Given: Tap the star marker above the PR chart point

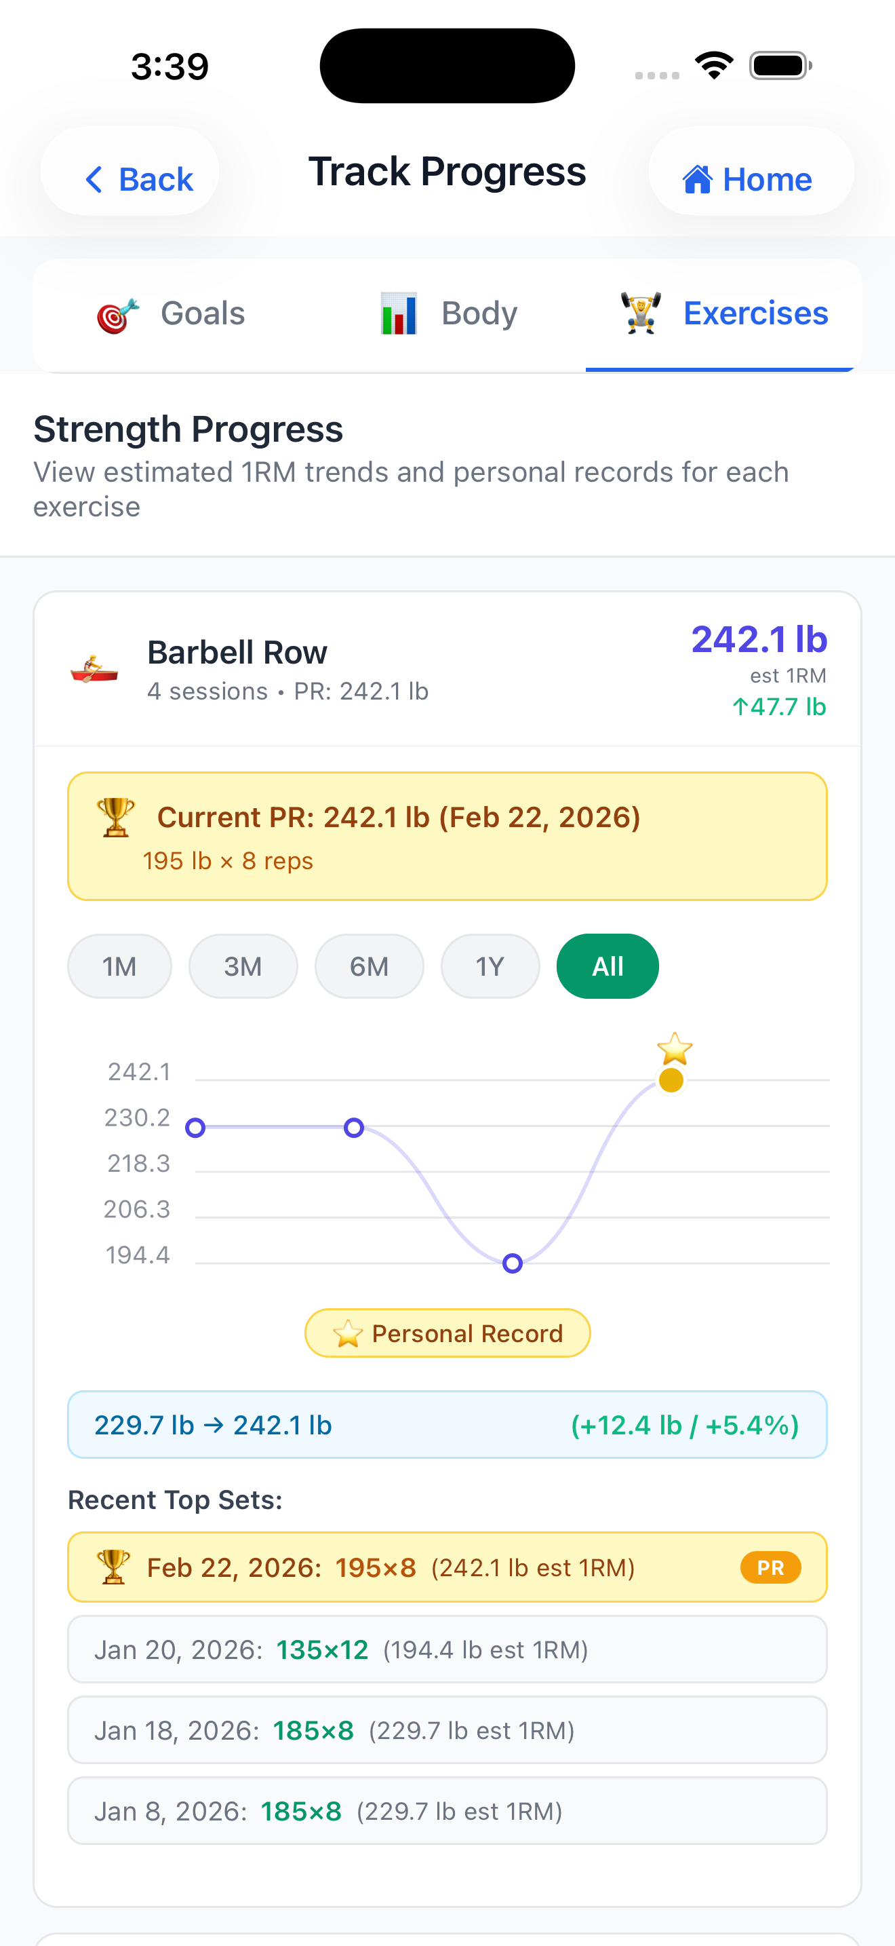Looking at the screenshot, I should pos(675,1049).
